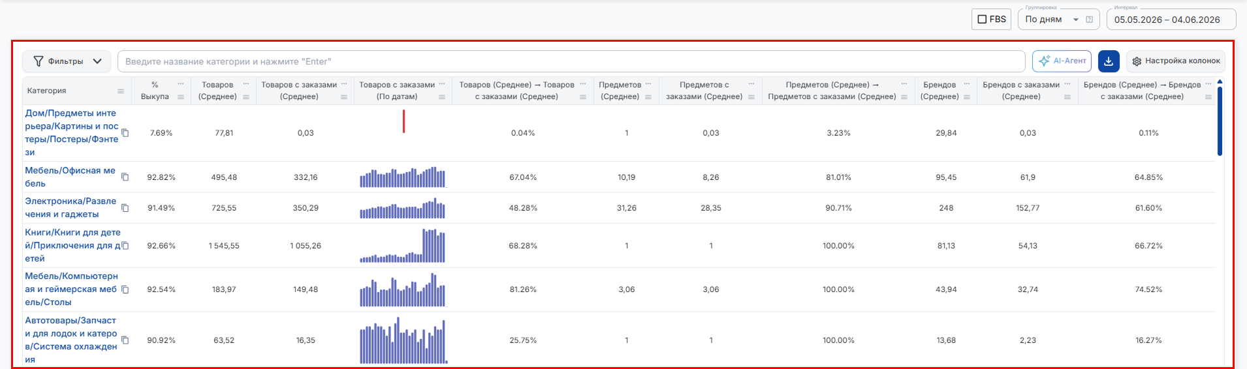Viewport: 1247px width, 369px height.
Task: Open the Мебель/Компьютерная и геймерская мебель/Столы link
Action: click(x=71, y=289)
